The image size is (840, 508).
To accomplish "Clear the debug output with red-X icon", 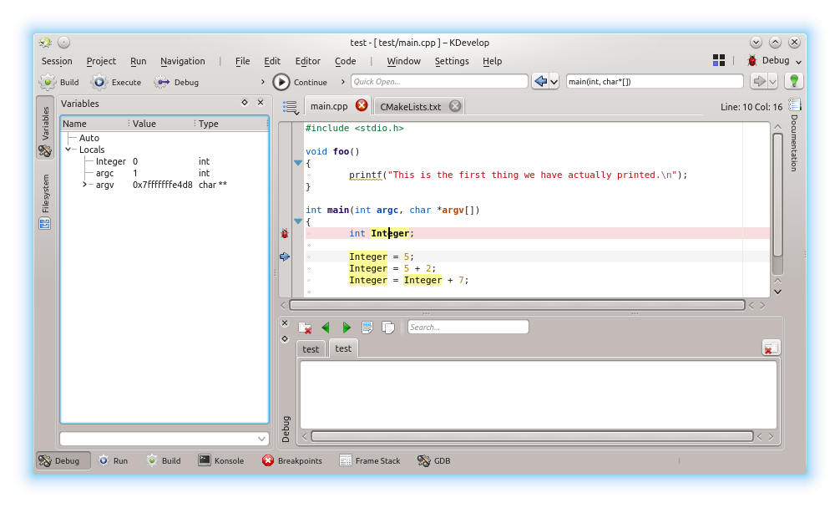I will pyautogui.click(x=305, y=328).
